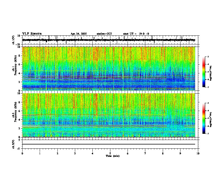Screen dimensions: 223x172
Task: Click time axis tick label "7"
Action: tap(145, 153)
